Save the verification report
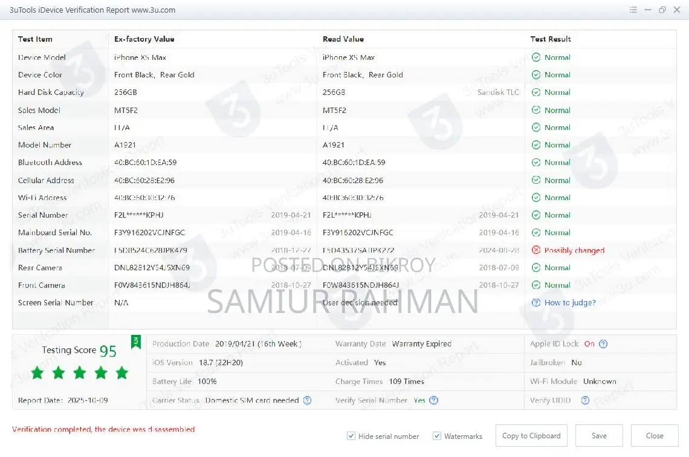Viewport: 689px width, 457px height. point(599,435)
